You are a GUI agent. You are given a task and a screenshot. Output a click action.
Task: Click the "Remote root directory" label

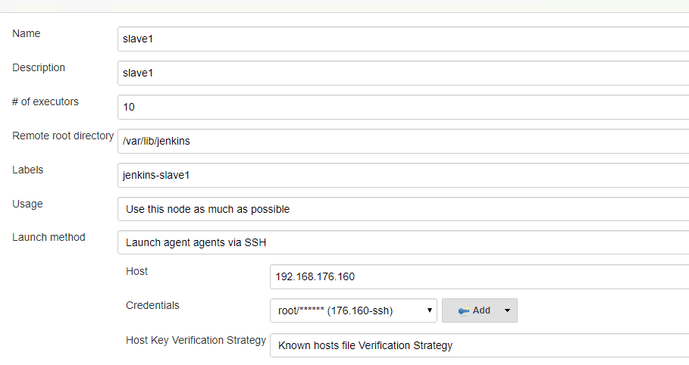tap(63, 136)
